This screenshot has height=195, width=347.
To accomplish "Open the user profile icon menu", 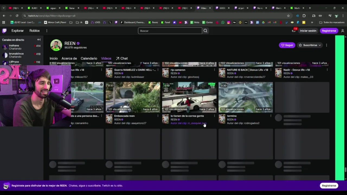I will (x=342, y=31).
